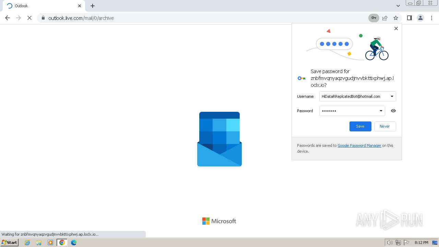The width and height of the screenshot is (439, 247).
Task: Open File Explorer from taskbar
Action: click(x=39, y=243)
